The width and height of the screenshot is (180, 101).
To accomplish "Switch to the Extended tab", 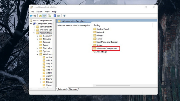I will 62,89.
